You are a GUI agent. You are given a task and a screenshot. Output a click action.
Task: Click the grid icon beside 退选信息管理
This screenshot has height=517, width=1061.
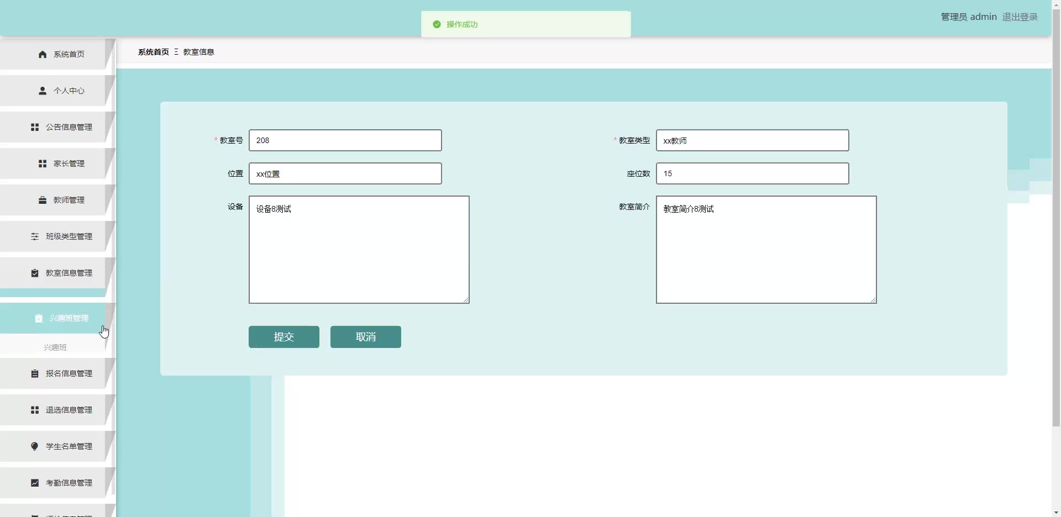click(35, 410)
